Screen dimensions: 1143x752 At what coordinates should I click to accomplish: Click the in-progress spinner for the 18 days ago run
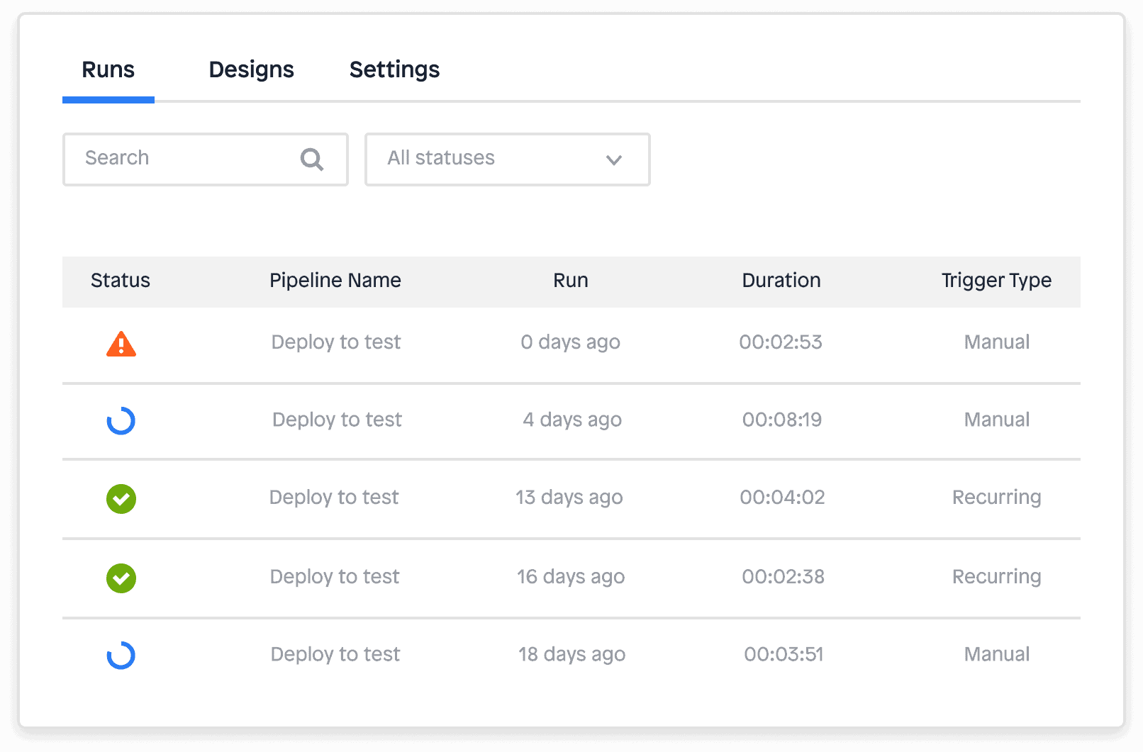tap(121, 656)
